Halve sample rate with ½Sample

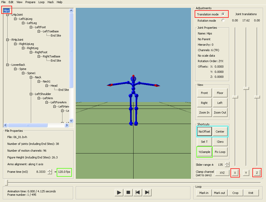click(204, 152)
